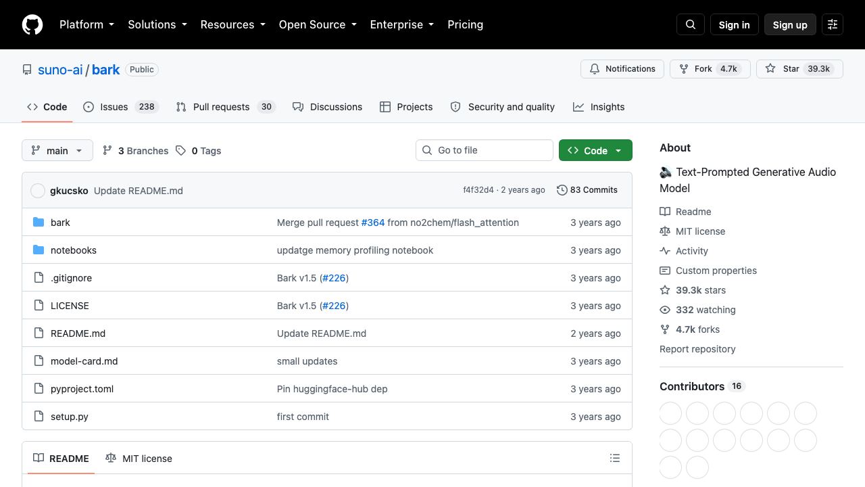Click the search magnifier icon
Image resolution: width=865 pixels, height=487 pixels.
[x=691, y=24]
